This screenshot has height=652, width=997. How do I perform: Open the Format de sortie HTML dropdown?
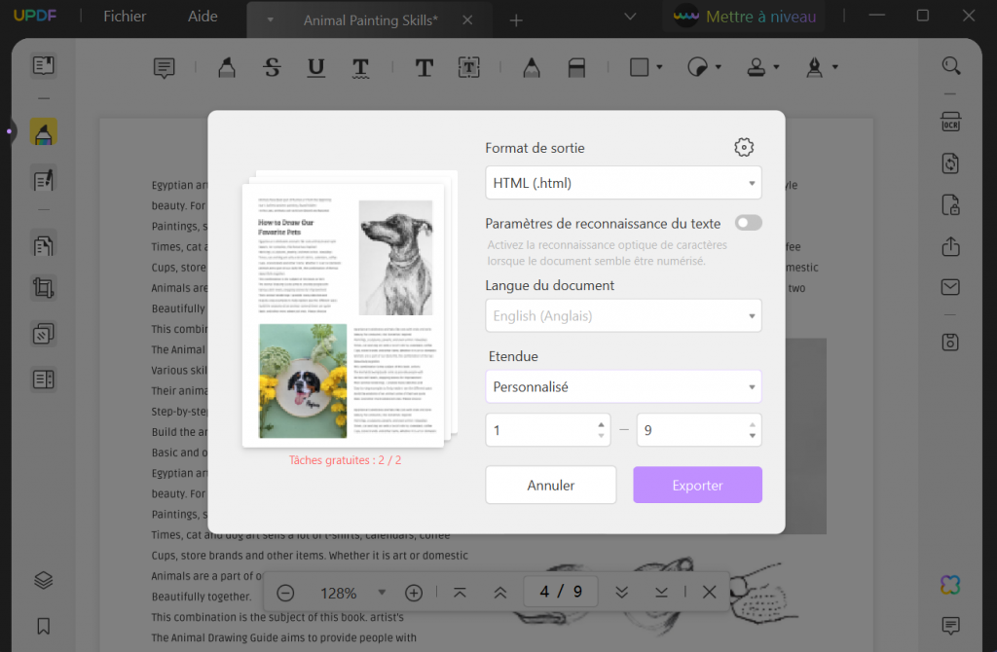(x=623, y=183)
